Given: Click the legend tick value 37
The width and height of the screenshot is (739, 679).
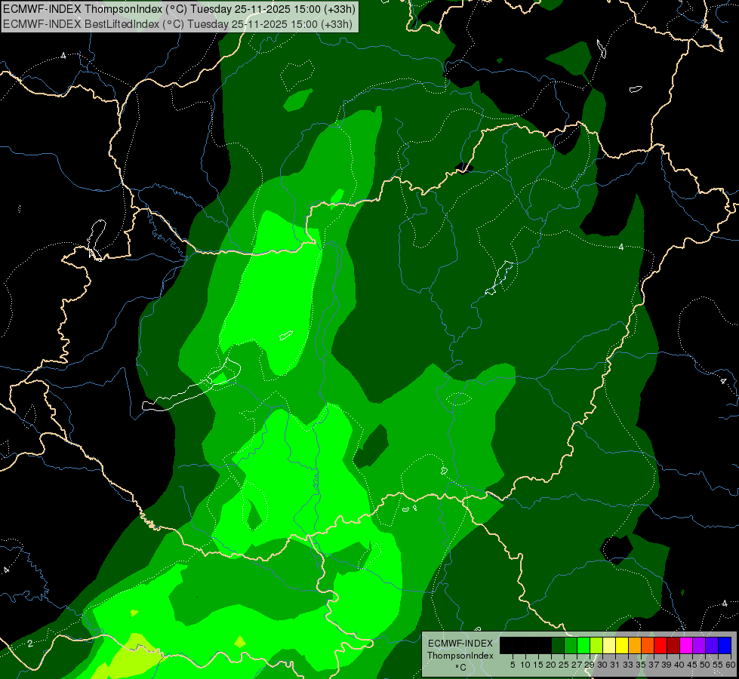Looking at the screenshot, I should click(x=654, y=665).
